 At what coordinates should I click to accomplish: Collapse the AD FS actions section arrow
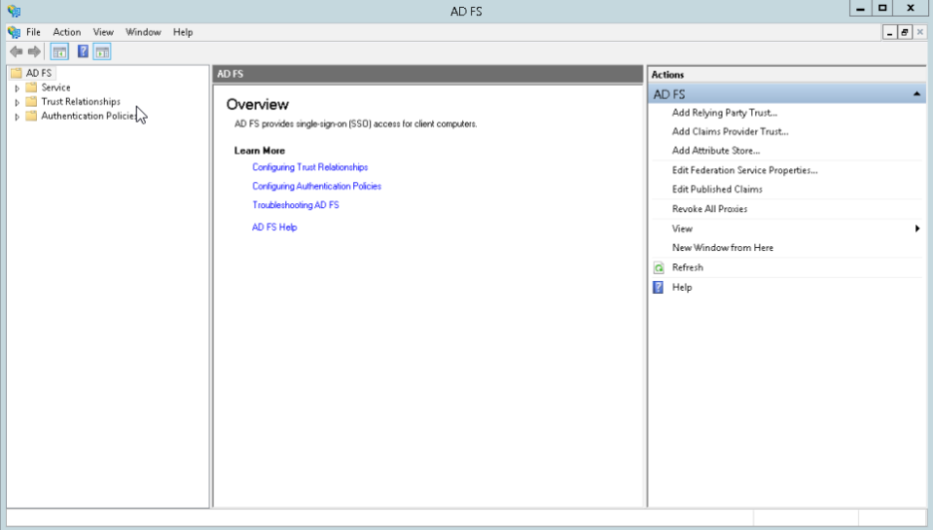tap(916, 94)
